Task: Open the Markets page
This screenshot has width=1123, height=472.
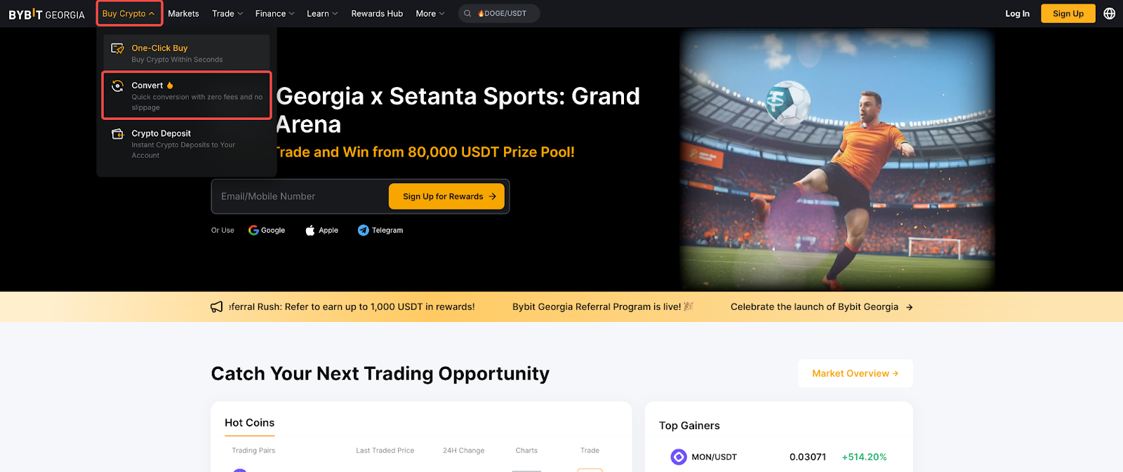Action: click(183, 13)
